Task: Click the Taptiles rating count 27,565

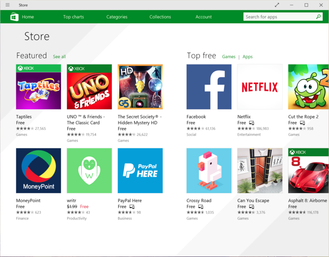Action: click(40, 128)
